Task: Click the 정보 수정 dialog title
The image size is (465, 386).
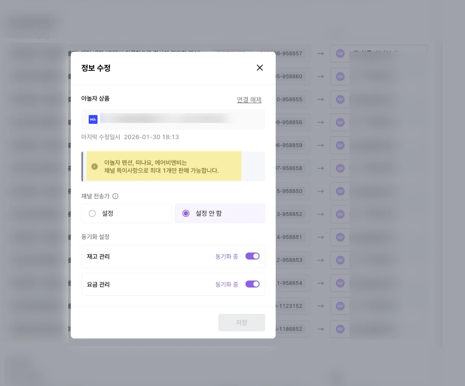Action: (96, 68)
